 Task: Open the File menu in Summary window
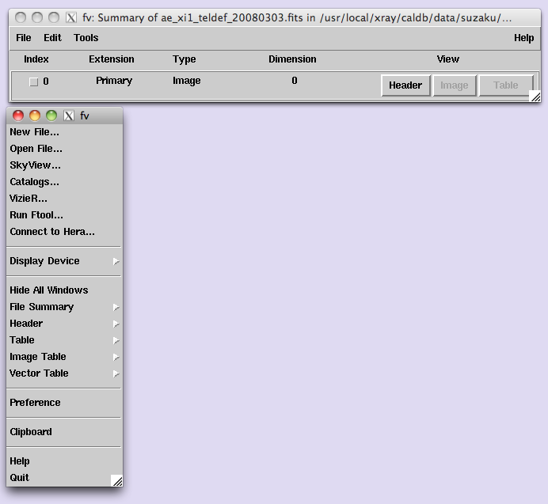tap(24, 38)
